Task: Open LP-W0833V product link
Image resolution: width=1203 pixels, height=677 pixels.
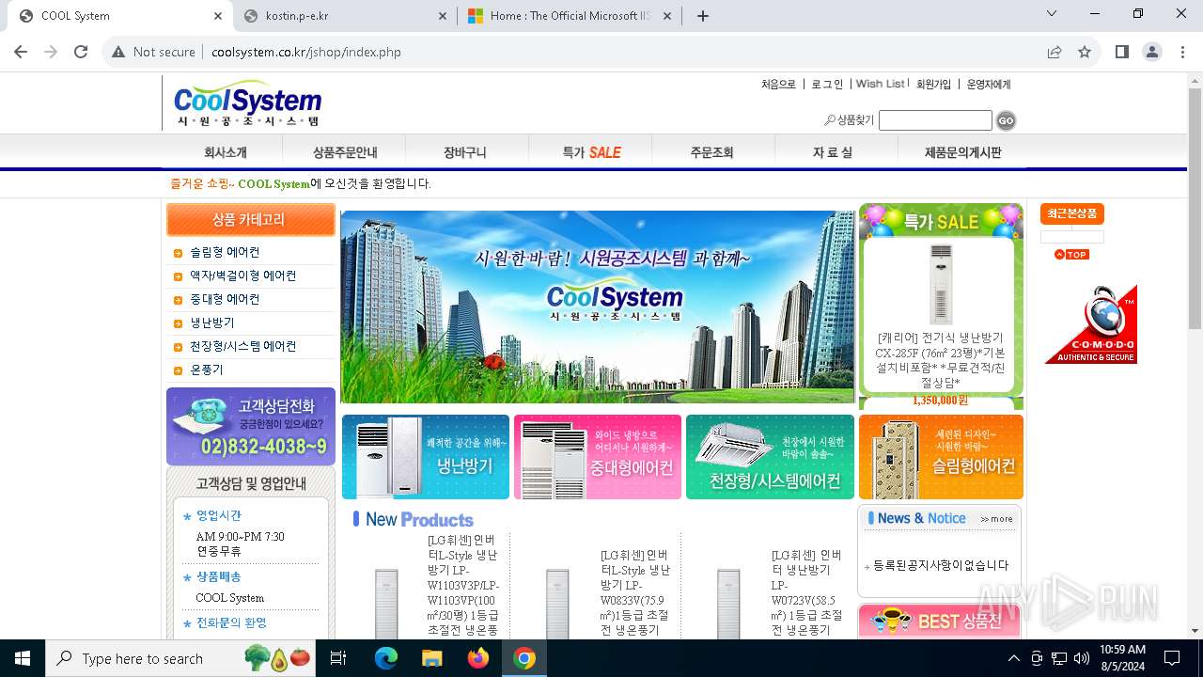Action: 635,592
